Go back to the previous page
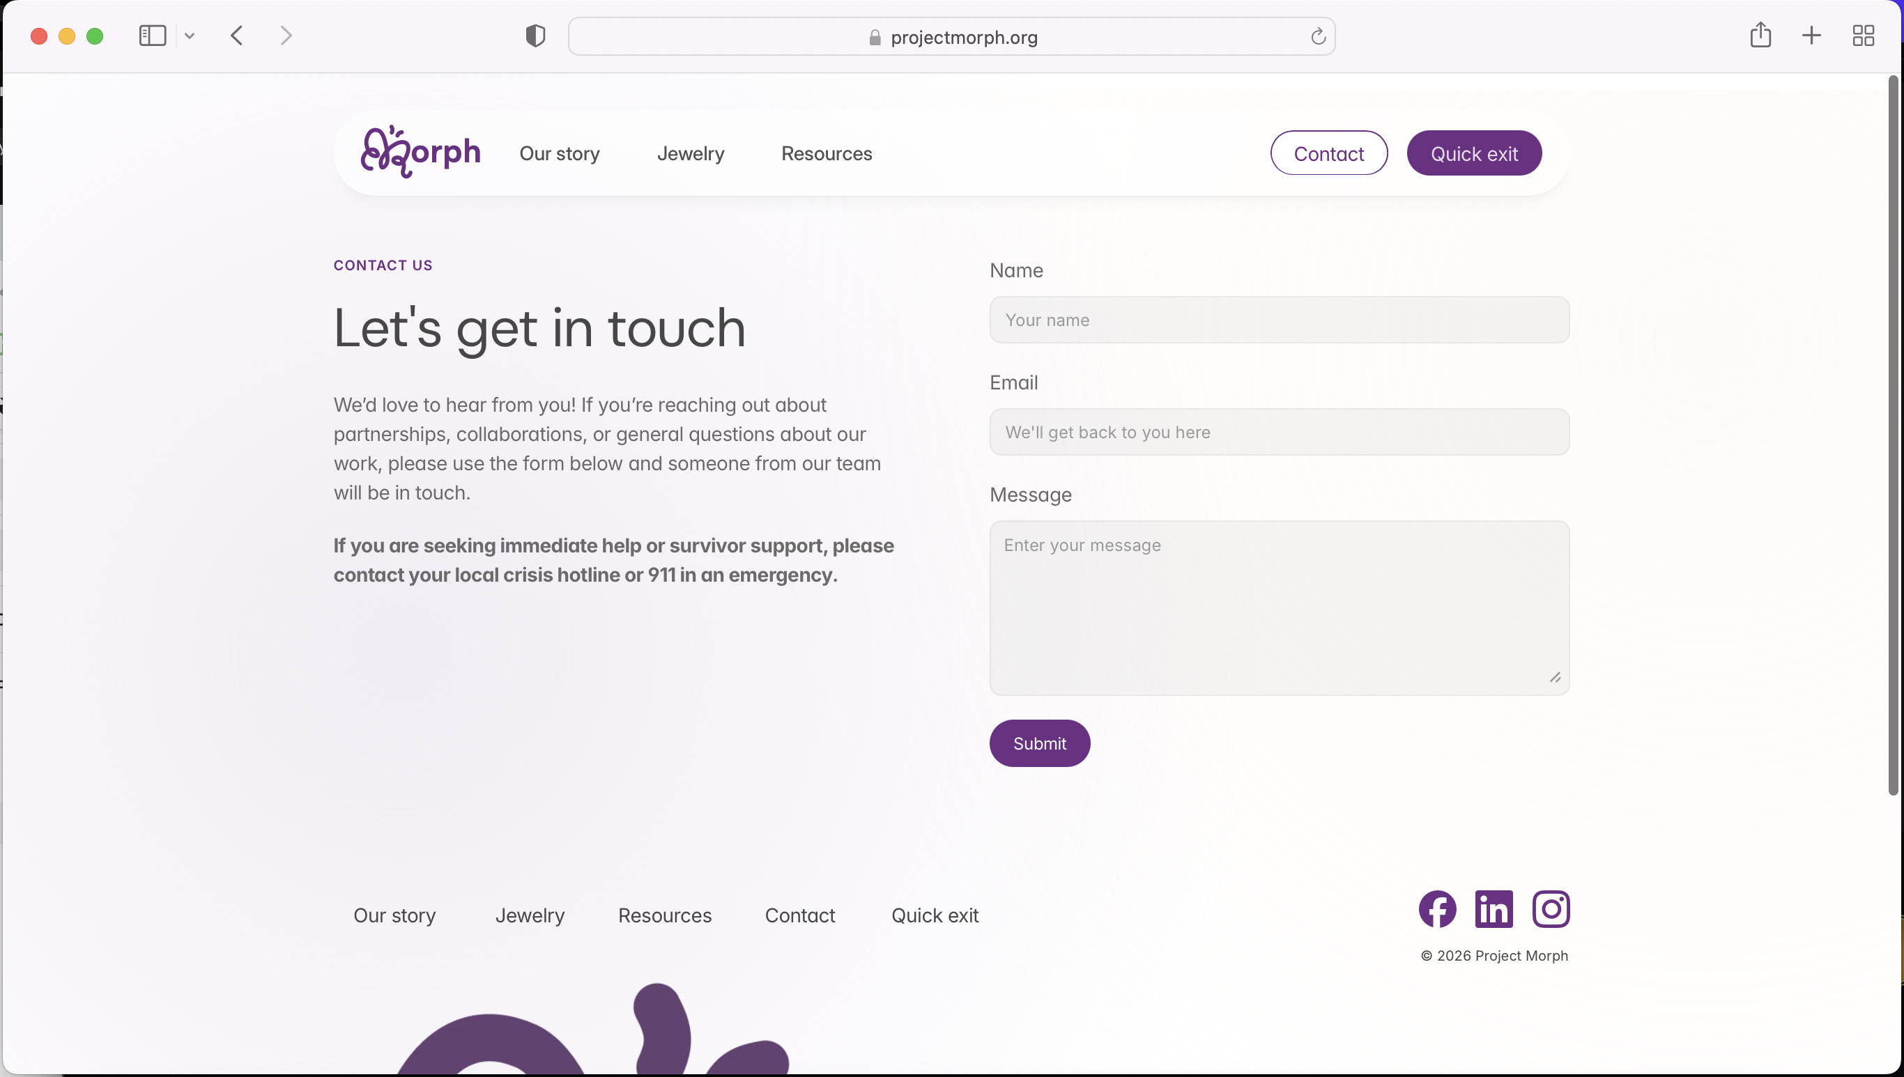 (x=237, y=36)
